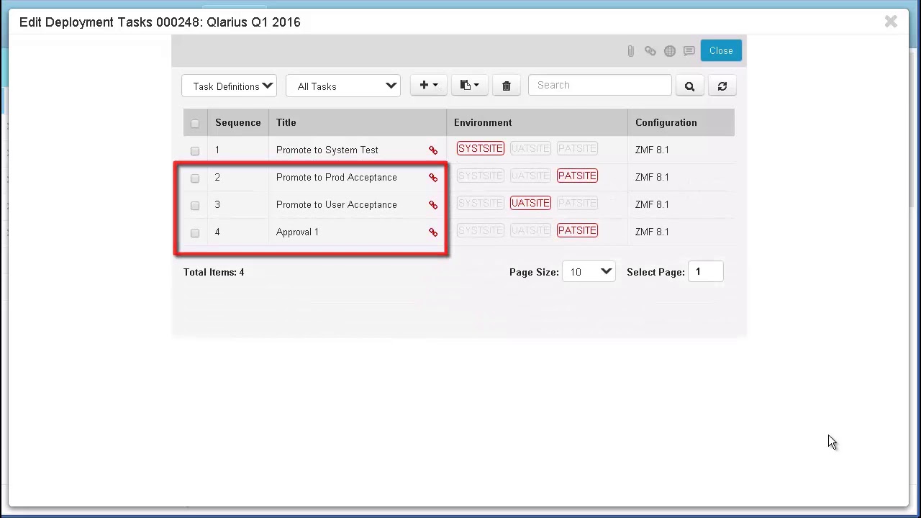Tick checkbox for Promote to System Test
This screenshot has height=518, width=921.
195,151
